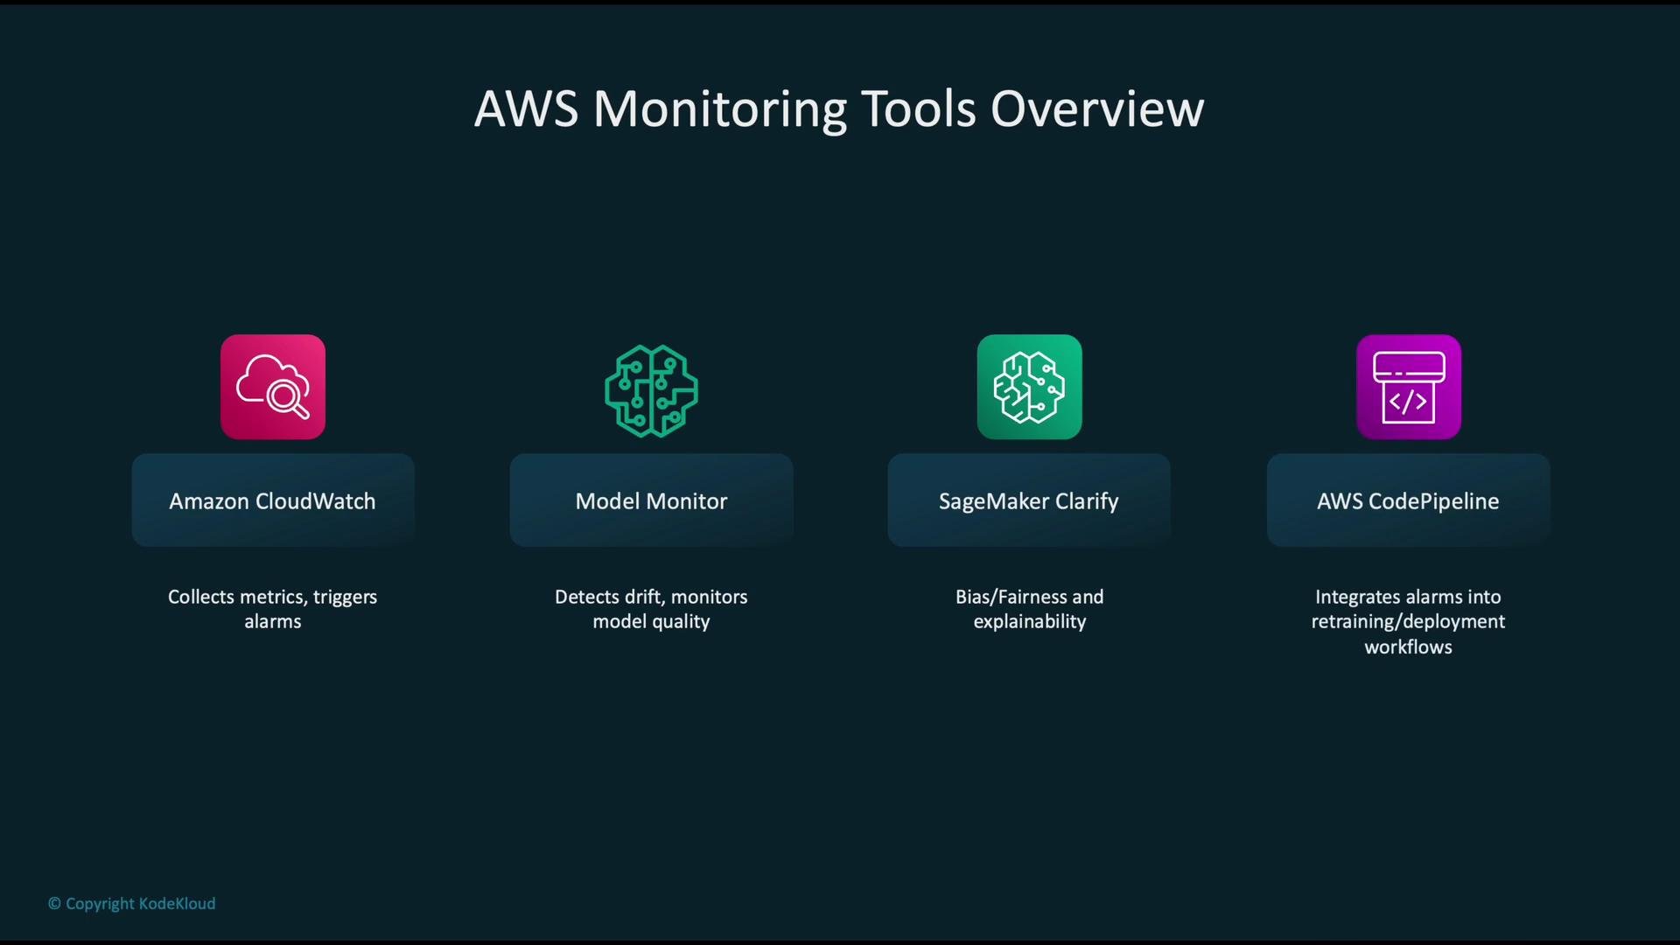This screenshot has height=945, width=1680.
Task: Select the Model Monitor label card
Action: (651, 500)
